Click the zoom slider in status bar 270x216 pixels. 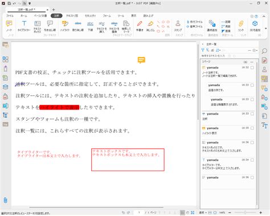(x=246, y=213)
